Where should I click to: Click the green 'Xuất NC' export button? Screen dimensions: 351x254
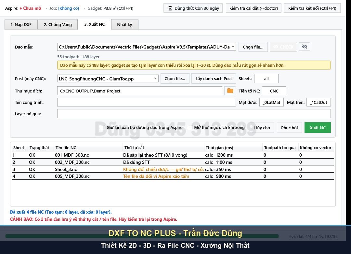318,128
